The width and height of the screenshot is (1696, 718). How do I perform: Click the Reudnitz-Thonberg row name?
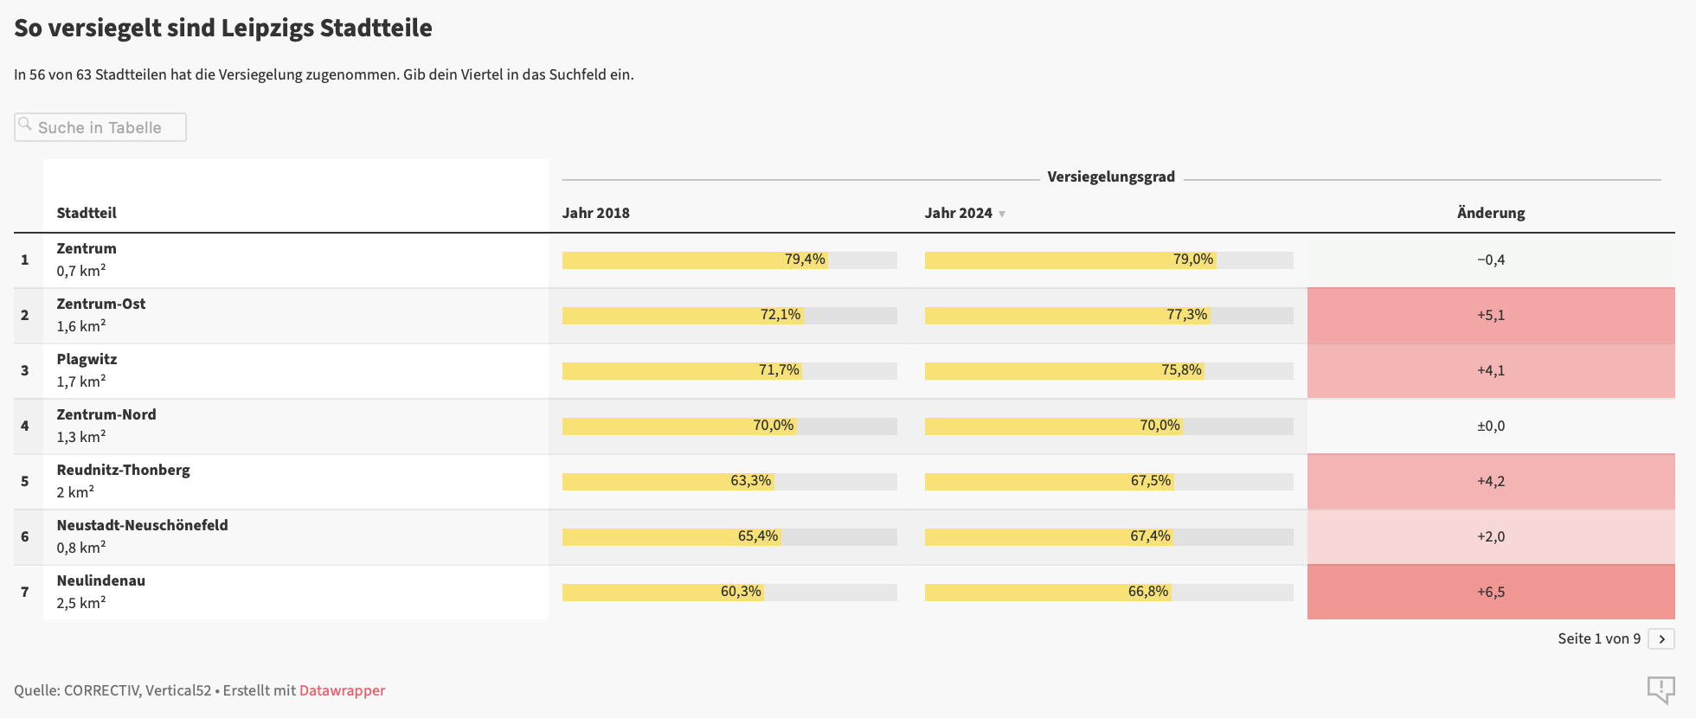[x=123, y=470]
